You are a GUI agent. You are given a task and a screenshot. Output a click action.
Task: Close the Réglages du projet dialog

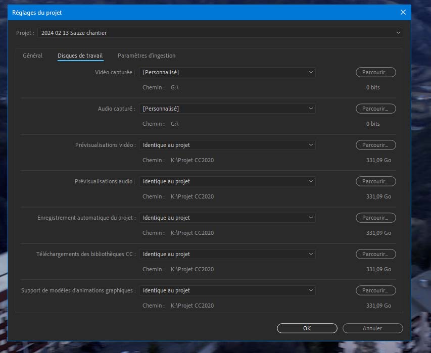[x=403, y=12]
